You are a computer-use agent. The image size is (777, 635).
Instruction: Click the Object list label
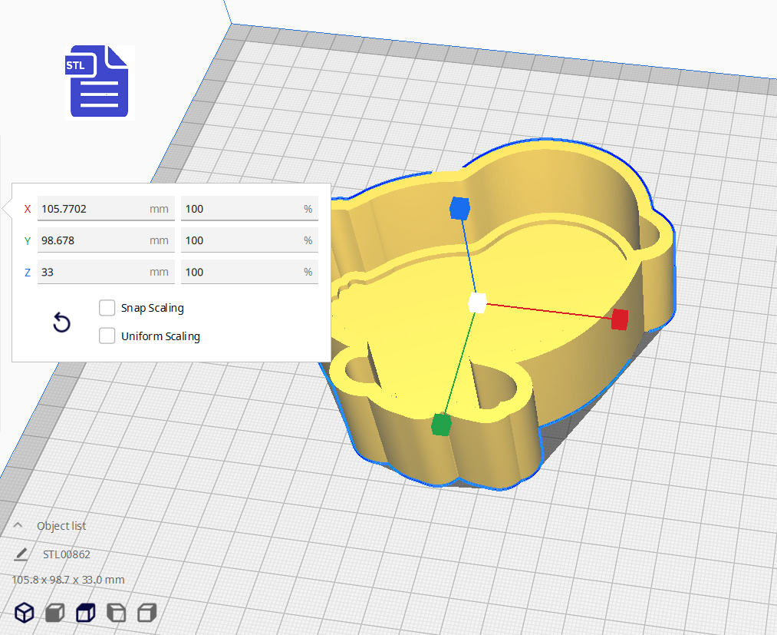61,526
